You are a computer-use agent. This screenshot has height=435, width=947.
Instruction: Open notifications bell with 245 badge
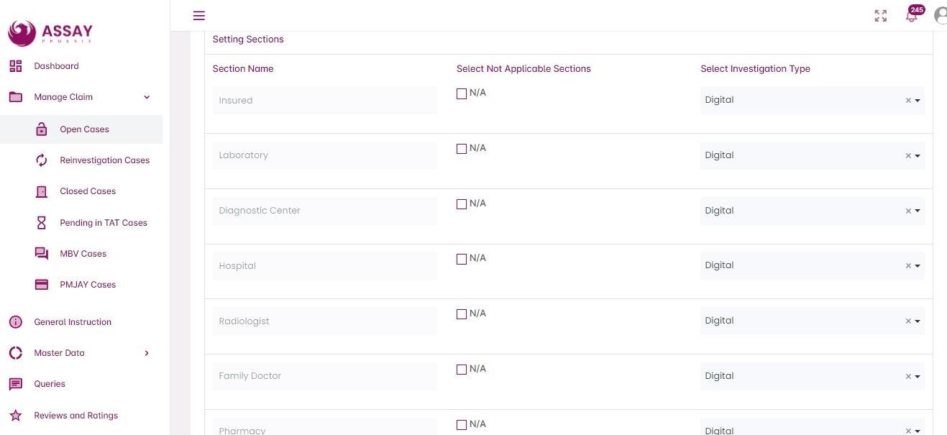[x=912, y=16]
